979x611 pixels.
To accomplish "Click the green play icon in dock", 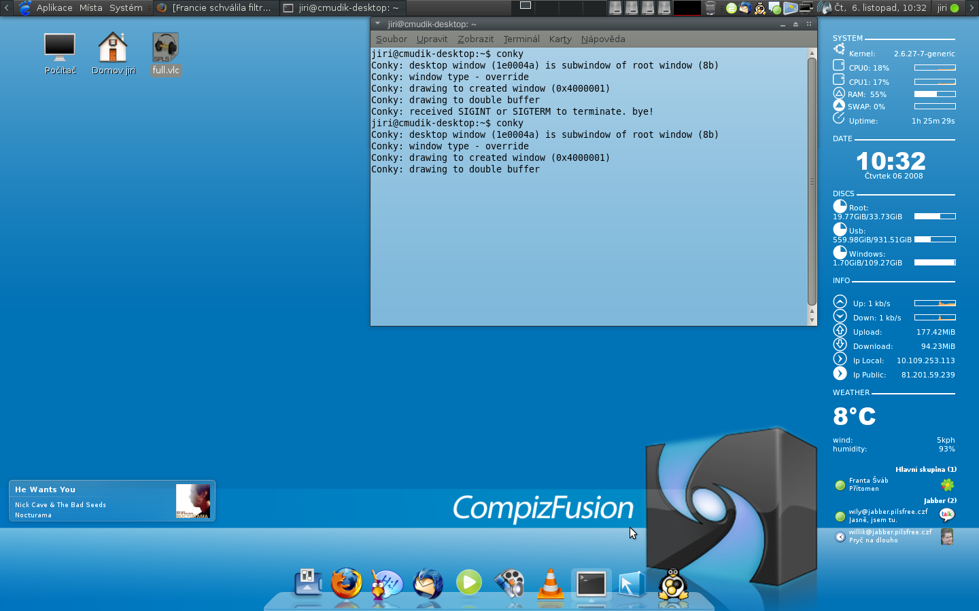I will [x=469, y=582].
